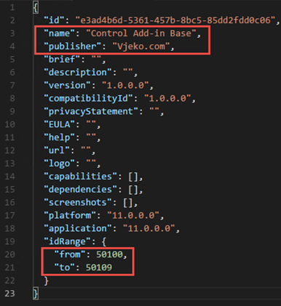Click the "from" value 50100
The width and height of the screenshot is (281, 306).
(109, 254)
